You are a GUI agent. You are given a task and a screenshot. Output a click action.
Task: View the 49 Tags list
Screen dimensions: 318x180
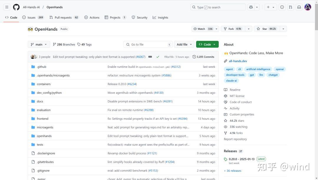pos(85,44)
